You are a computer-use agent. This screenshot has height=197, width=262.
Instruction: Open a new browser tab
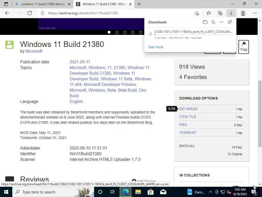point(139,4)
